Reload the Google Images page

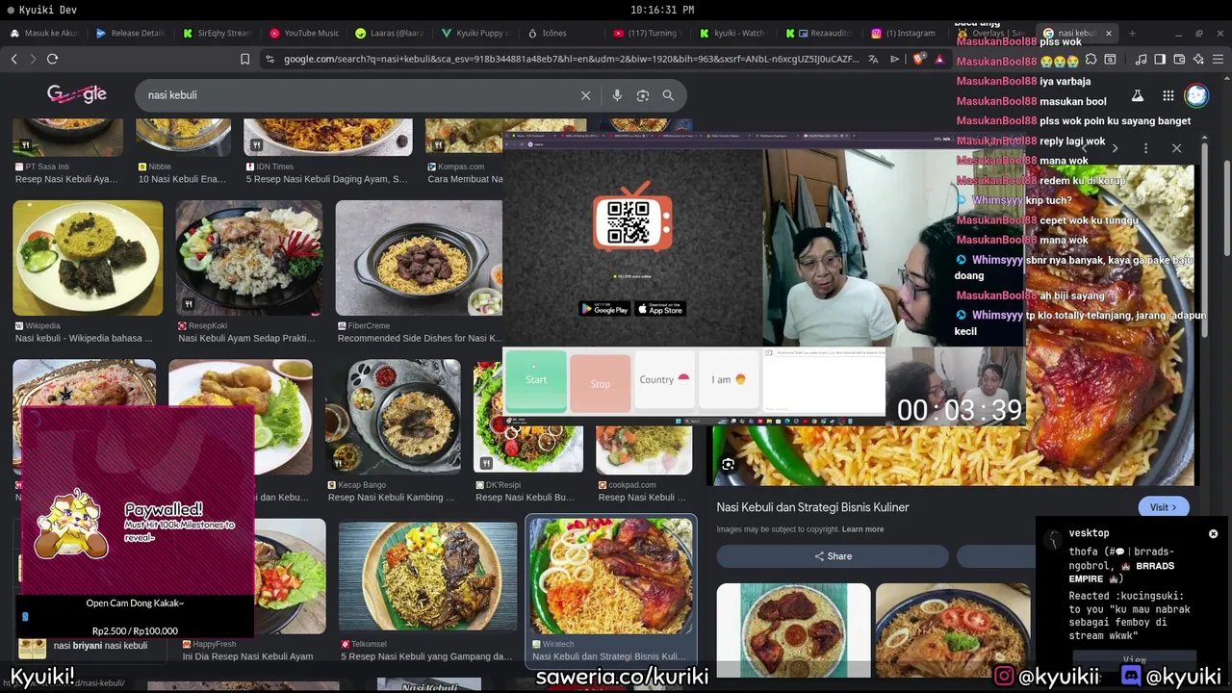52,59
